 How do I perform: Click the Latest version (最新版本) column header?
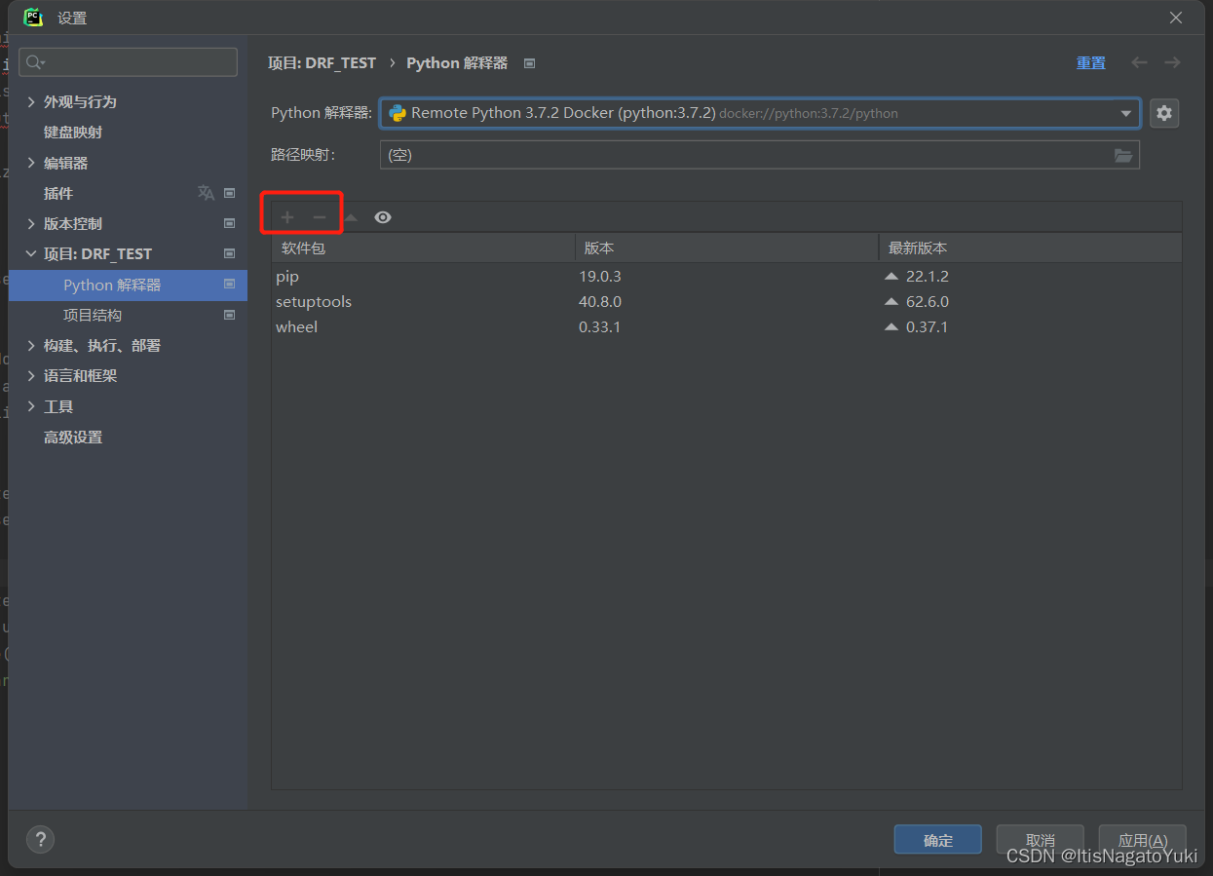coord(1030,248)
